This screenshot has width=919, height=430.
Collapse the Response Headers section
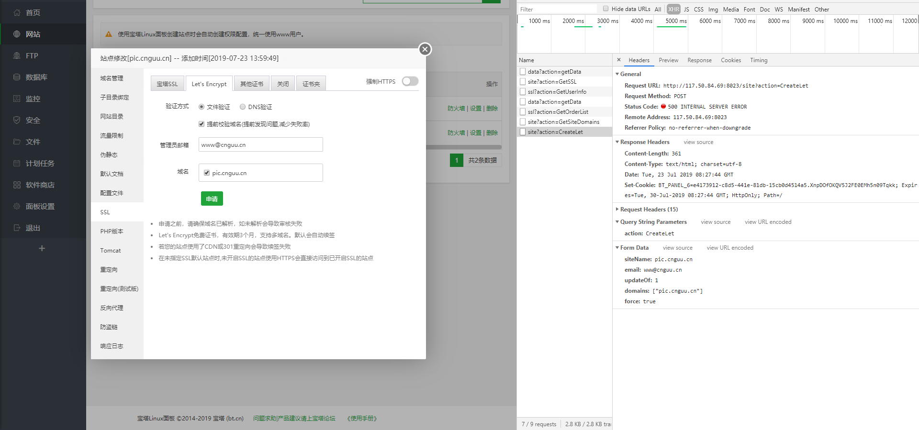617,142
